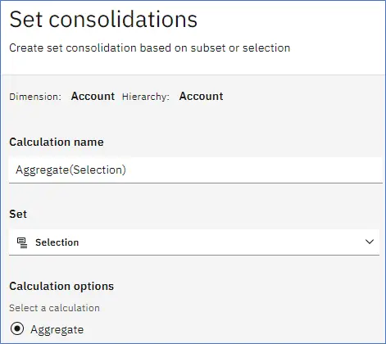386x344 pixels.
Task: Click inside the Calculation name input field
Action: pyautogui.click(x=196, y=170)
